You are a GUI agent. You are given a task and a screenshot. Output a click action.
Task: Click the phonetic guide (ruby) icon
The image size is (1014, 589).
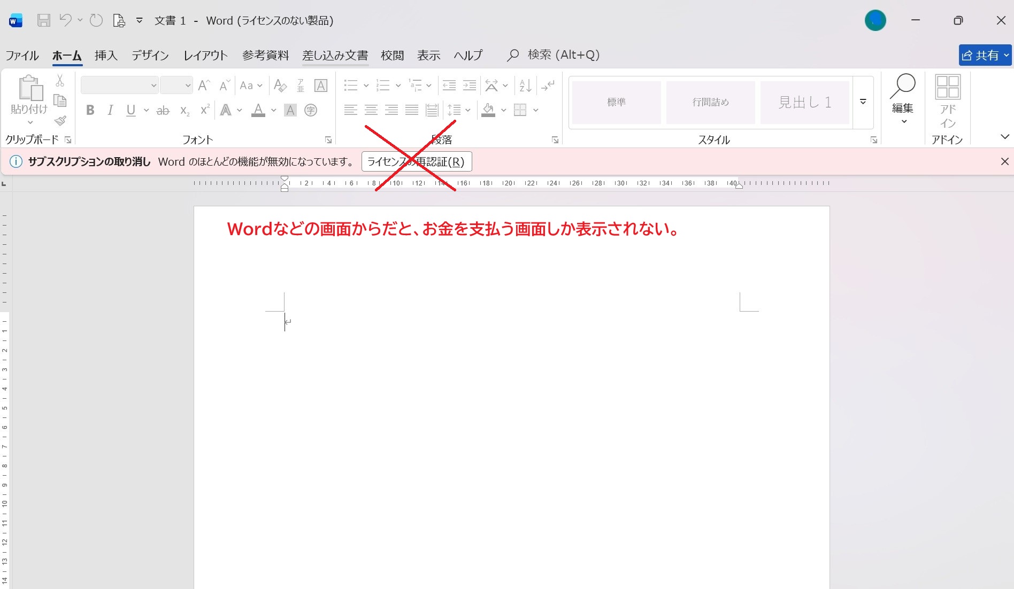tap(301, 85)
